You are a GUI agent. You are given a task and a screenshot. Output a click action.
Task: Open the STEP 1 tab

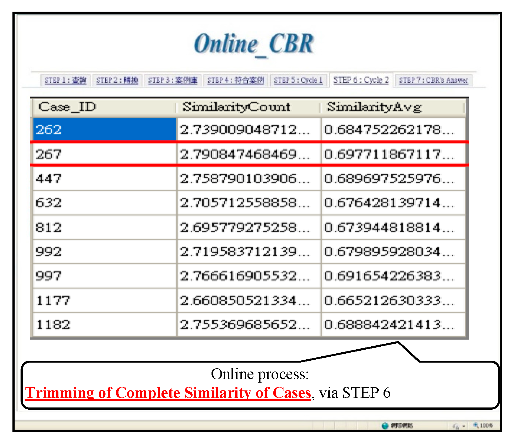(65, 80)
